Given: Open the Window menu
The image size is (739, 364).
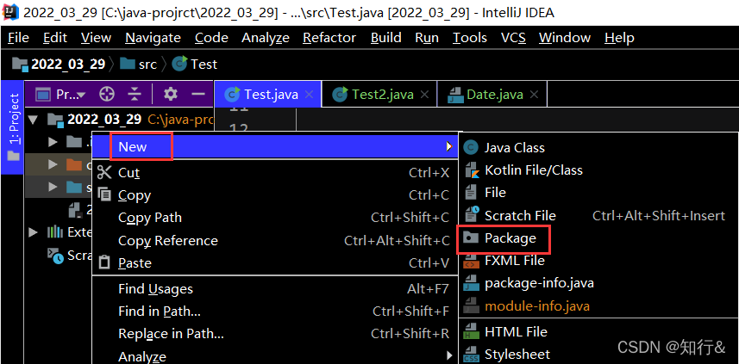Looking at the screenshot, I should [565, 38].
